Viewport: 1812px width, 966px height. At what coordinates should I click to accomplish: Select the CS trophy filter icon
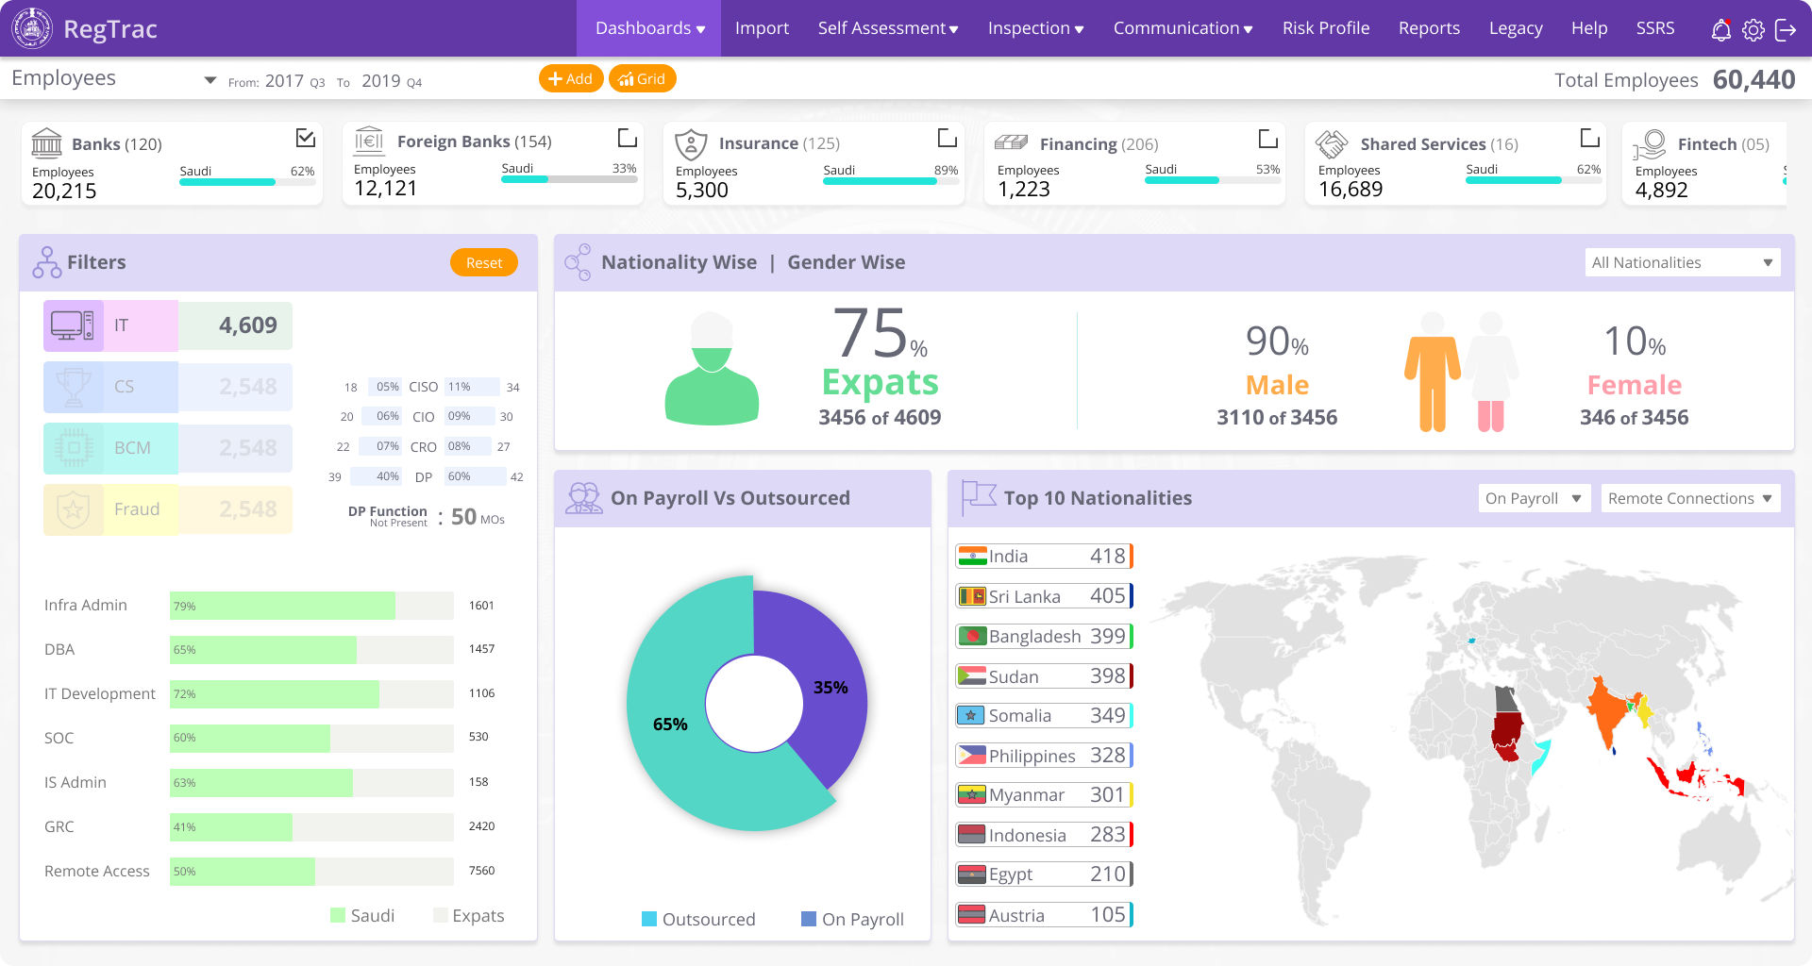pos(73,387)
